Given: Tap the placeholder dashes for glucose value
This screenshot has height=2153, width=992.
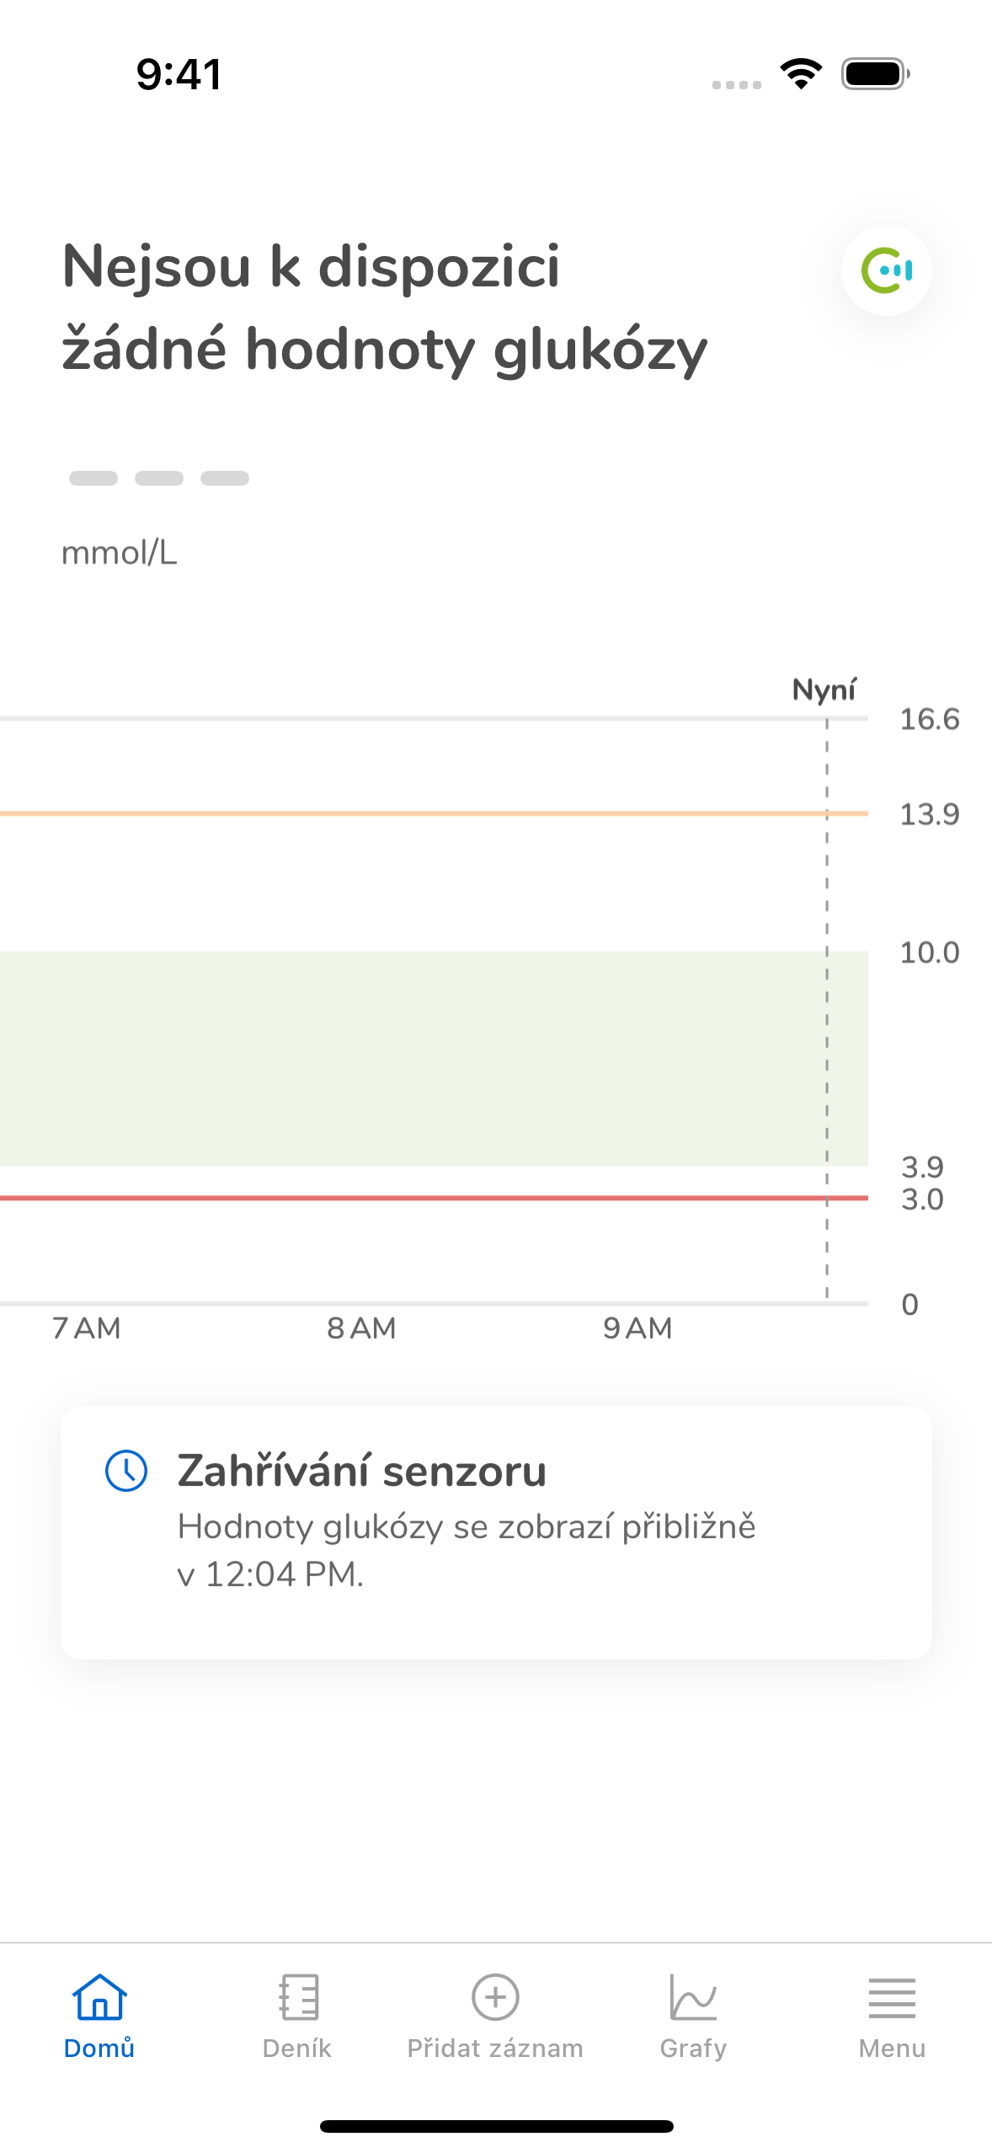Looking at the screenshot, I should pyautogui.click(x=159, y=478).
